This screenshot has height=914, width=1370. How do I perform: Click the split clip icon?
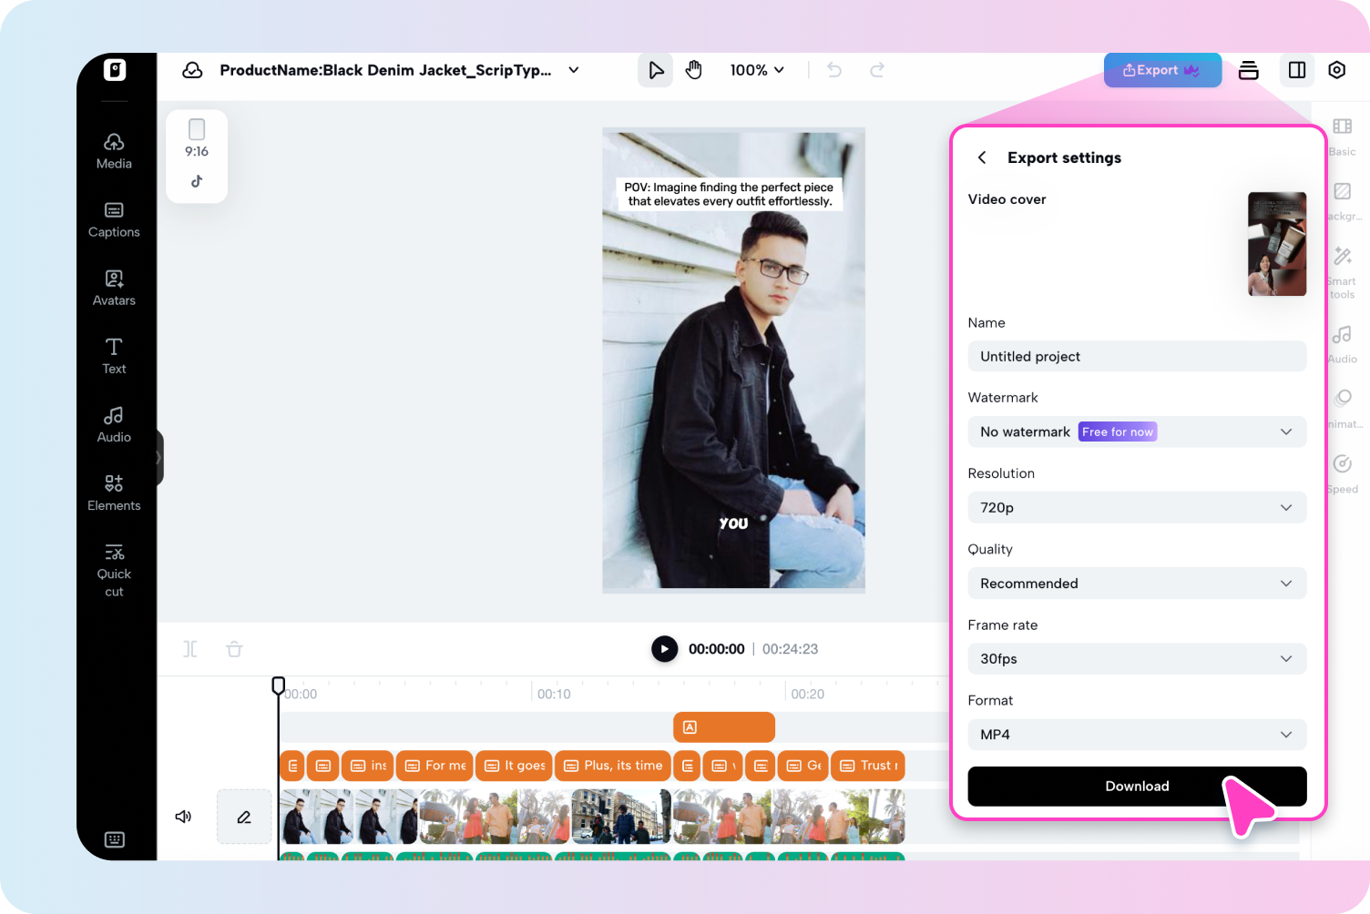point(189,649)
